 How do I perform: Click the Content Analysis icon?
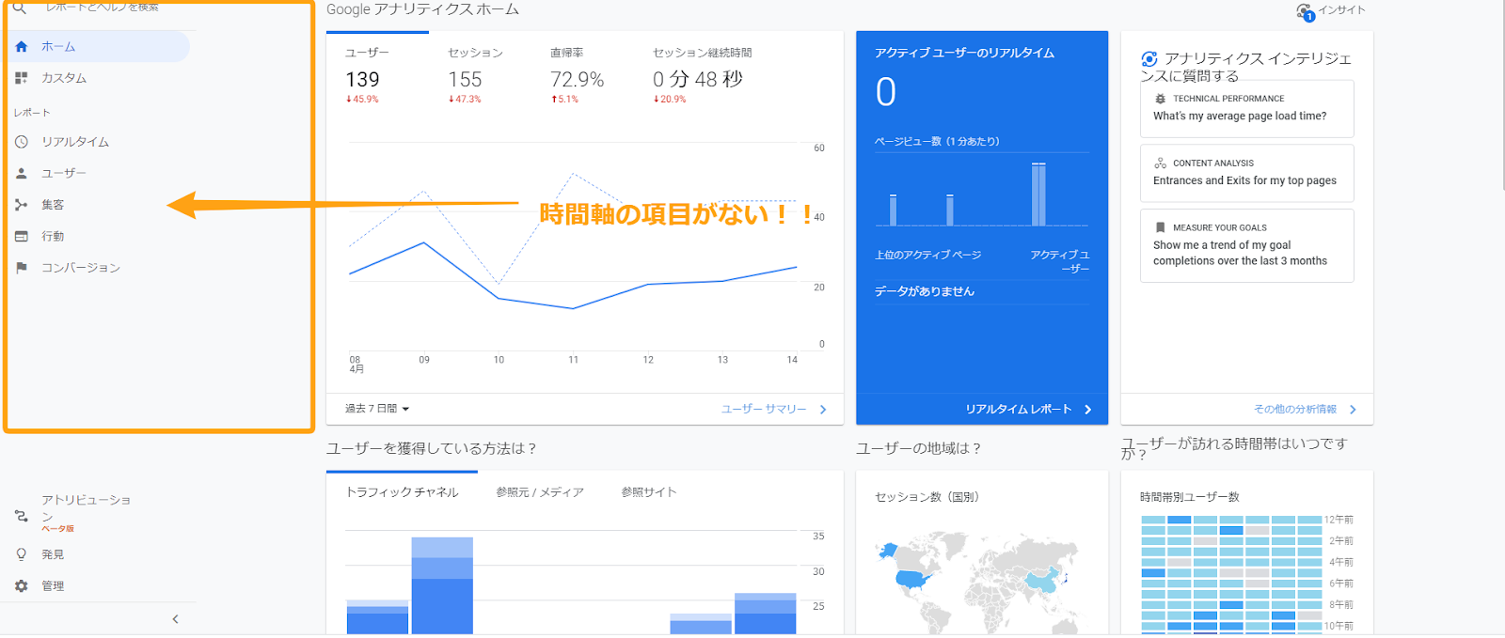click(x=1160, y=163)
